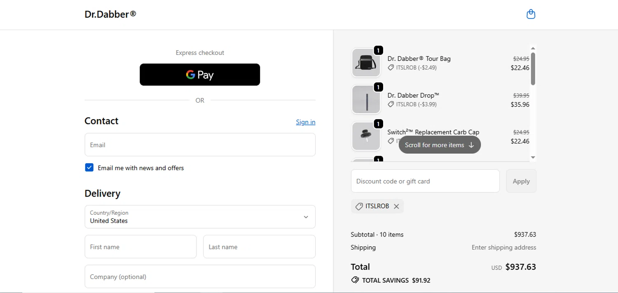The image size is (618, 293).
Task: Click the Enter shipping address text
Action: pos(504,247)
